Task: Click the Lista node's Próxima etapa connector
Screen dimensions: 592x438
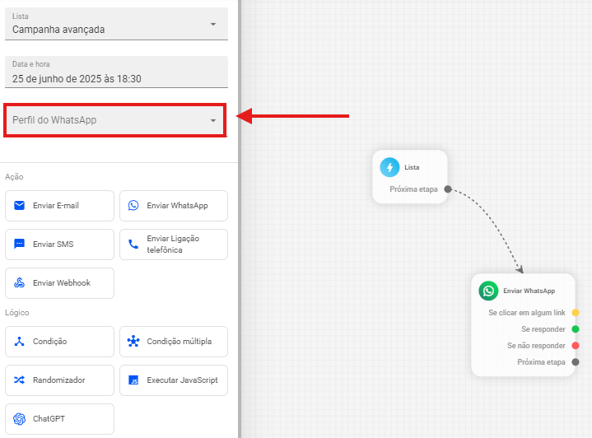Action: [448, 189]
